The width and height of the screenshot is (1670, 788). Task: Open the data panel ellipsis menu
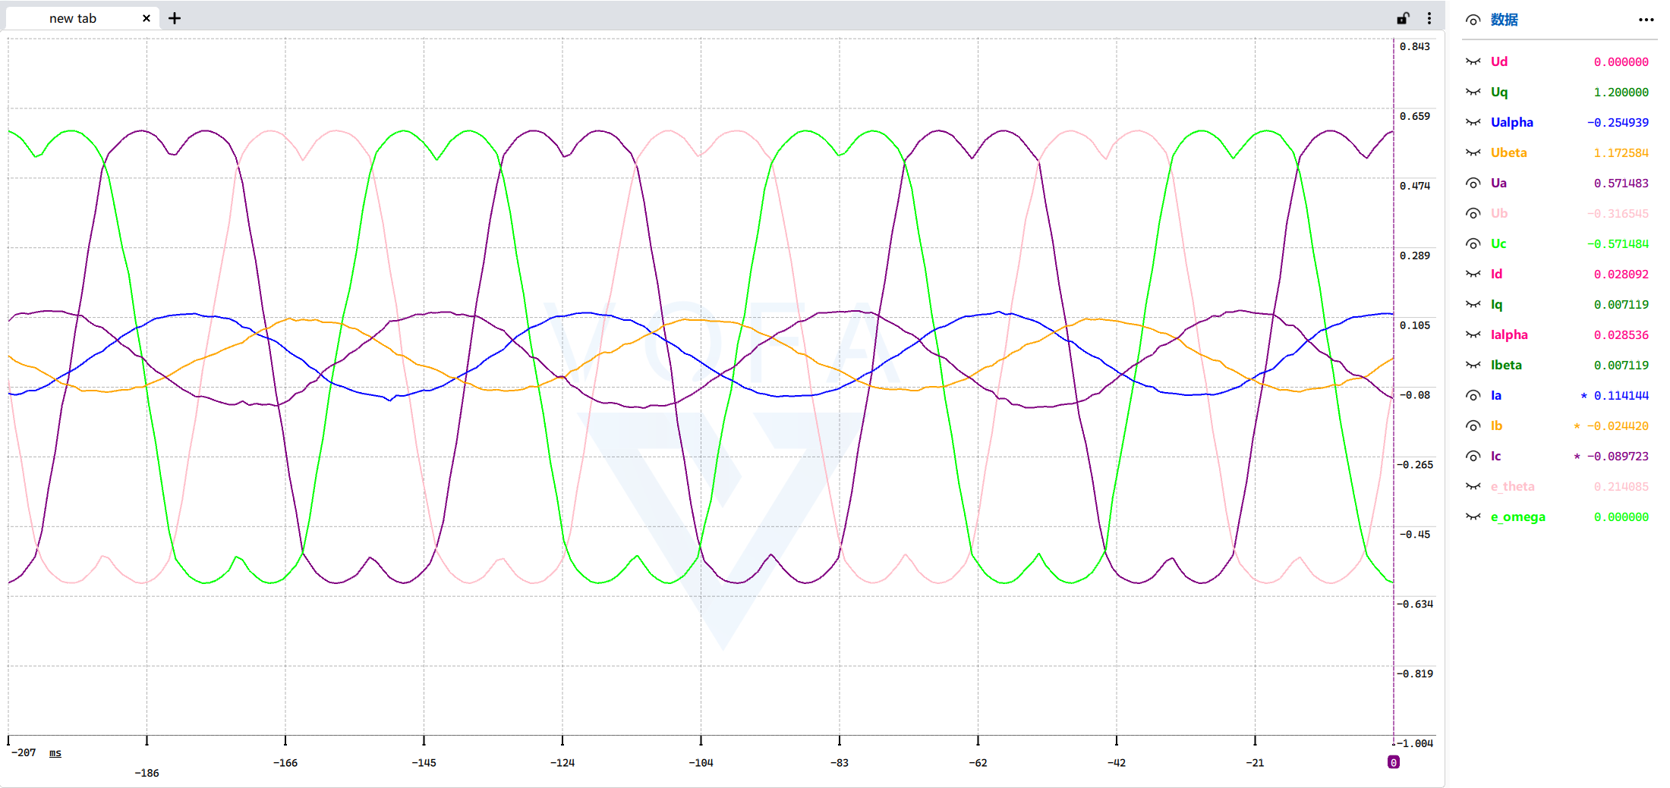click(1646, 20)
